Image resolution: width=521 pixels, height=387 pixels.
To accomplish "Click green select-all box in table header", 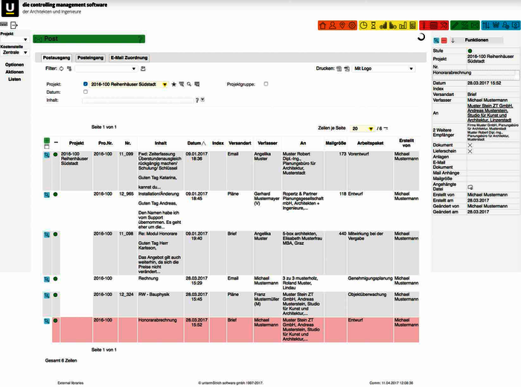I will (x=47, y=141).
